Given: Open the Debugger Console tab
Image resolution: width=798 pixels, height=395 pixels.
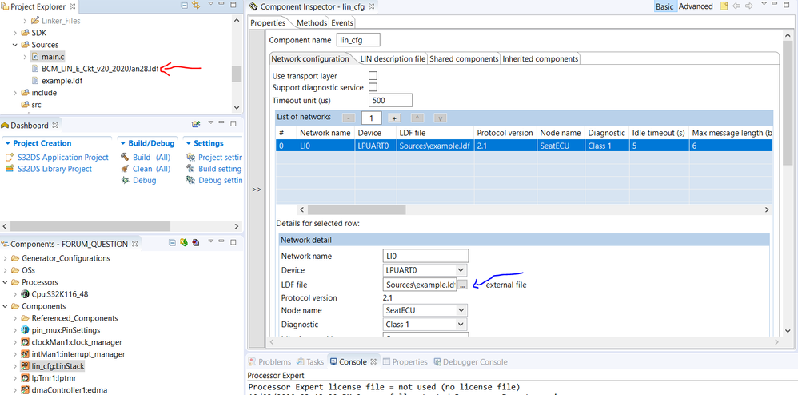Looking at the screenshot, I should point(471,362).
